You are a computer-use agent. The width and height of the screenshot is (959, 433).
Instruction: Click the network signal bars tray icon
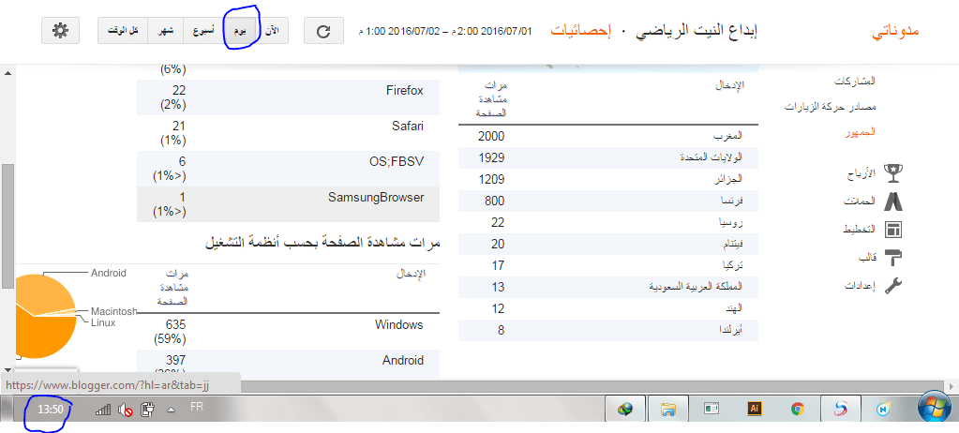pos(103,410)
